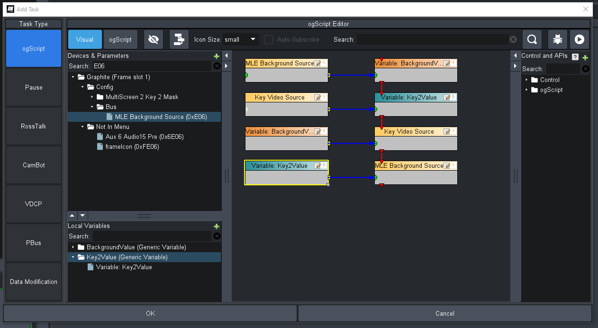Screen dimensions: 598x328
Task: Click the magnifier search button
Action: click(x=532, y=39)
